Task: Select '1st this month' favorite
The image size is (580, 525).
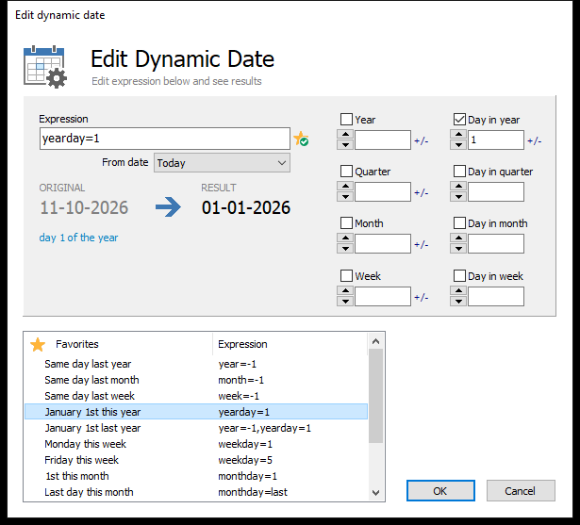Action: [x=196, y=476]
